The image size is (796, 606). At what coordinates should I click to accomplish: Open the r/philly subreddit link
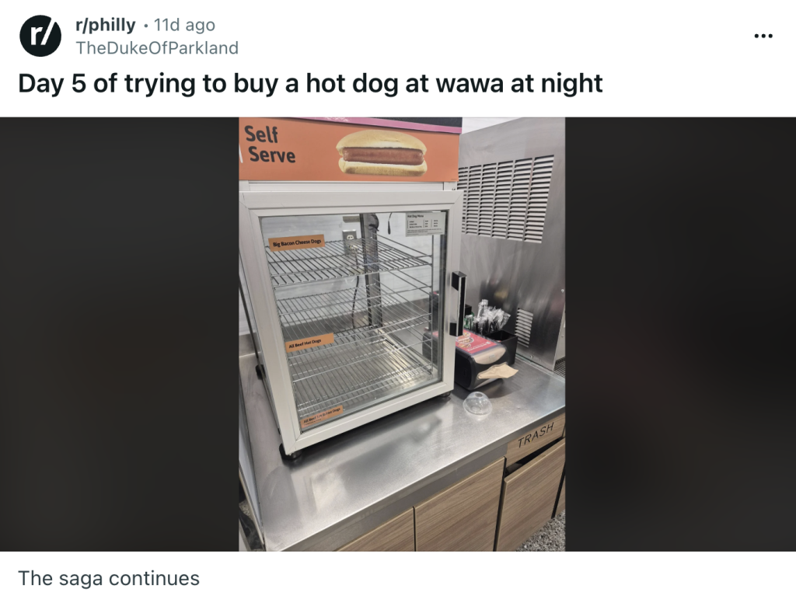pyautogui.click(x=105, y=24)
